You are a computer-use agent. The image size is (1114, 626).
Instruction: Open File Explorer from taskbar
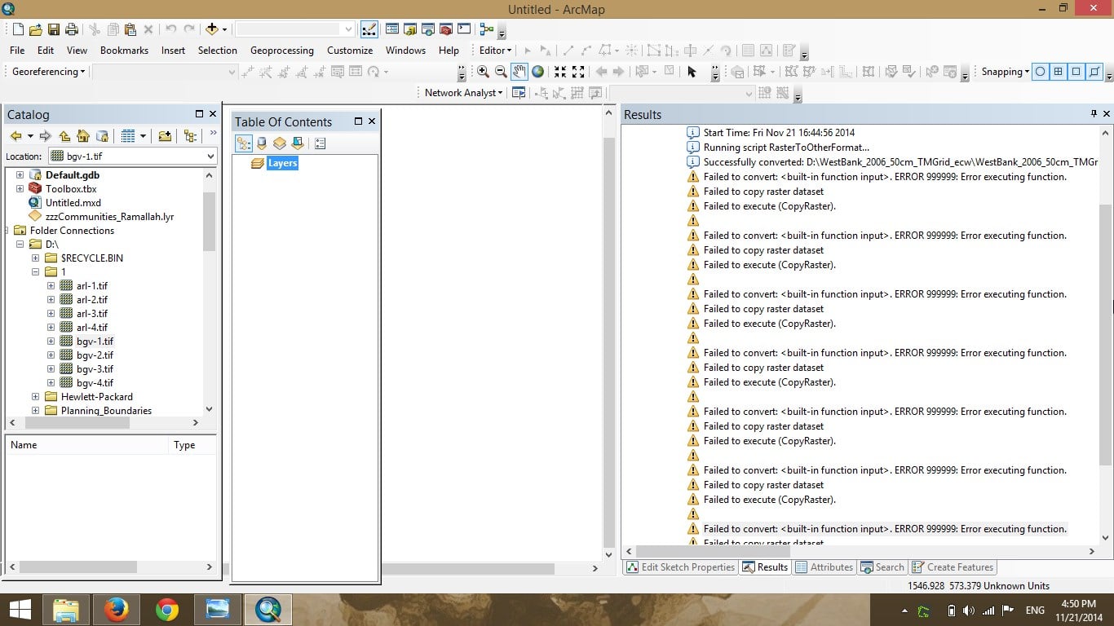coord(66,610)
